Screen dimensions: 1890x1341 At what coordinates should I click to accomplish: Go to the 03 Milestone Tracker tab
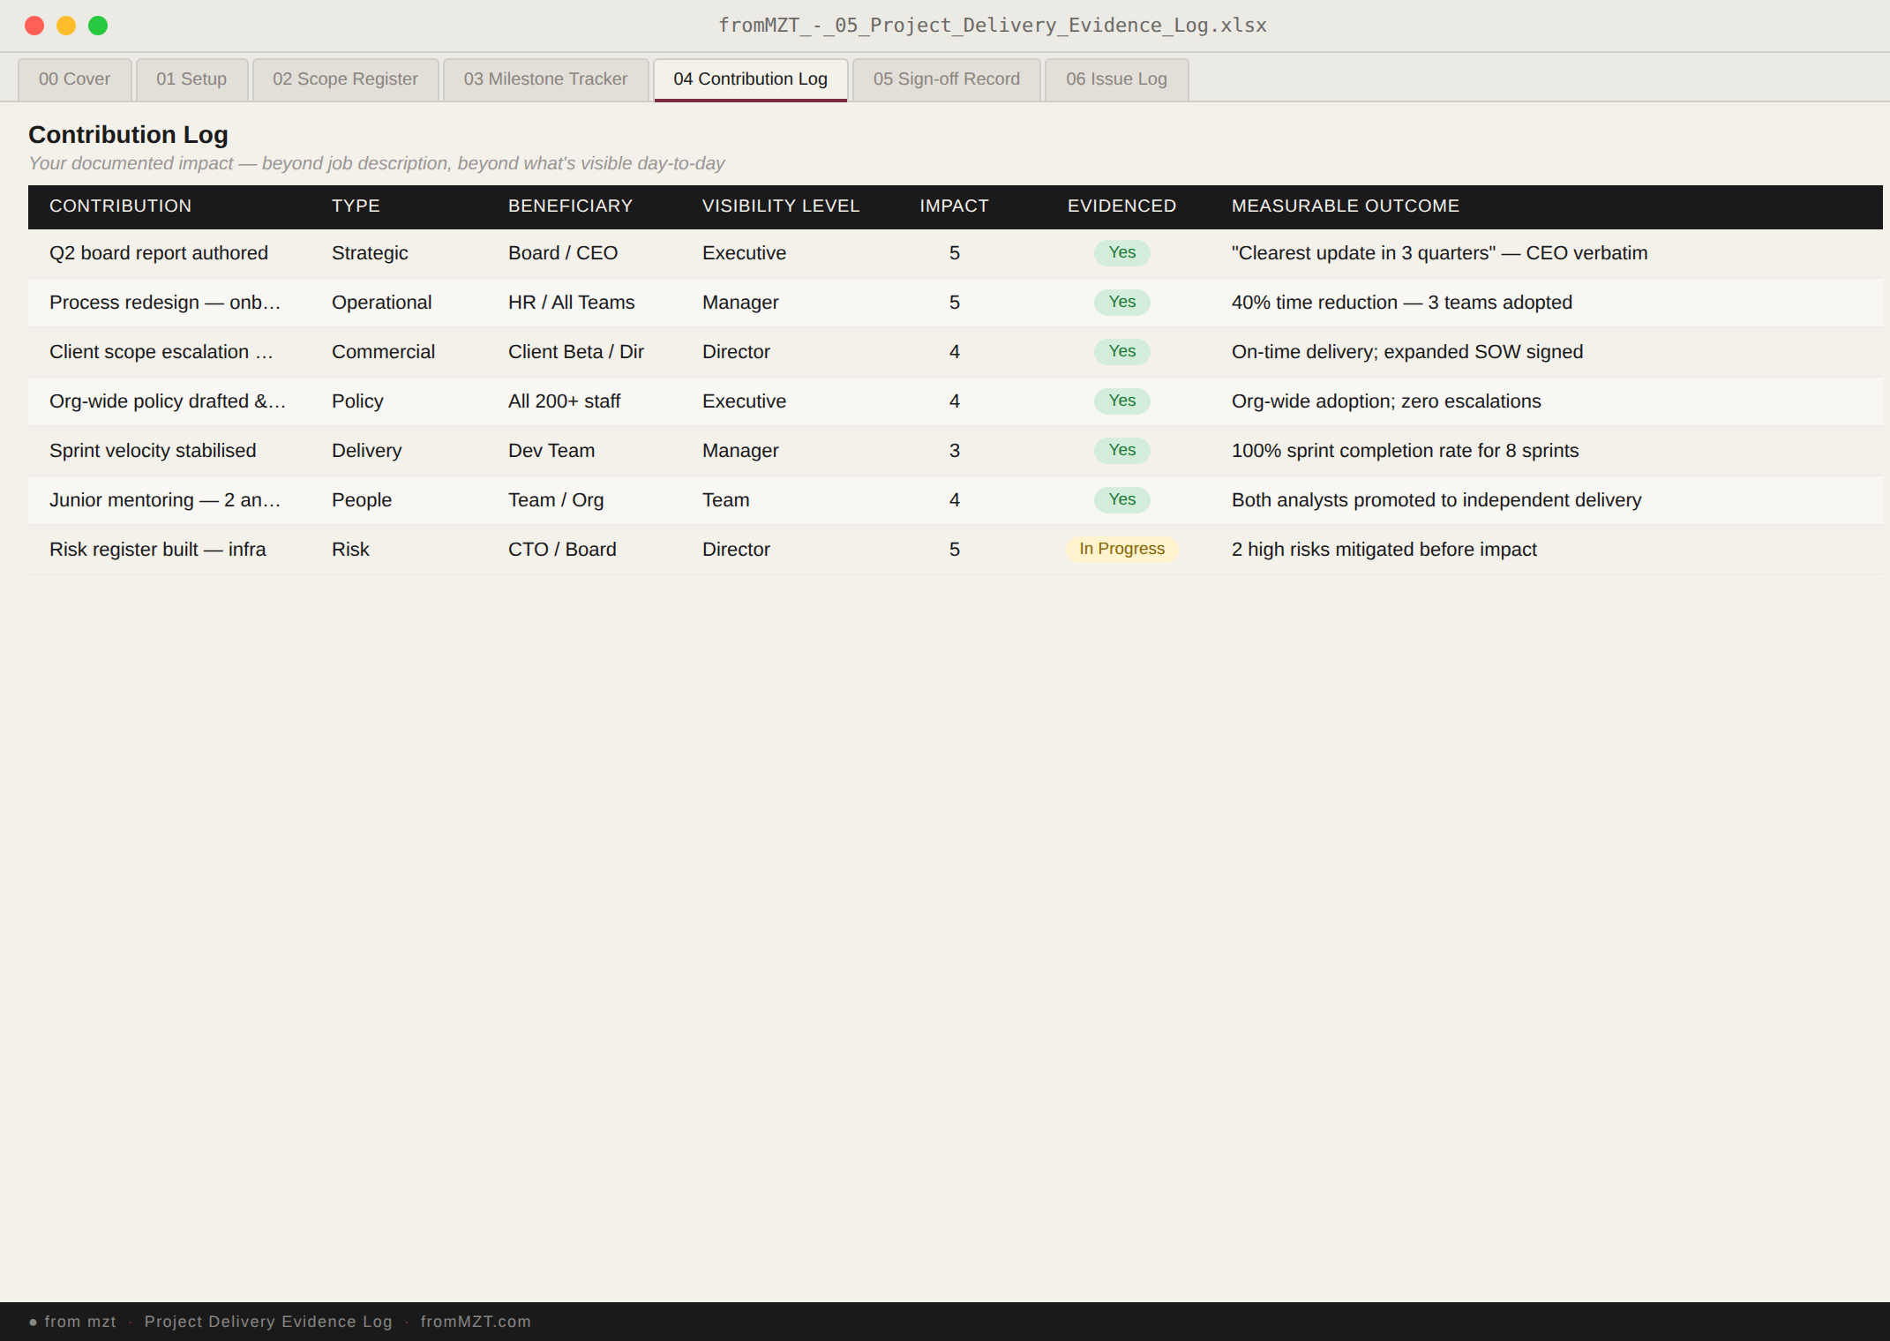click(x=545, y=79)
